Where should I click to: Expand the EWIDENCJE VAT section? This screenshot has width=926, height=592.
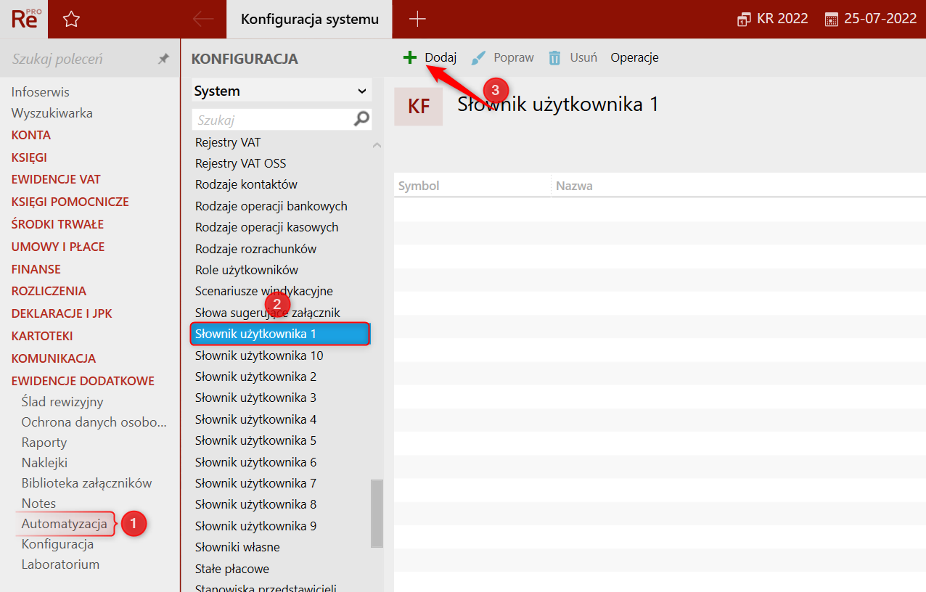[x=56, y=179]
